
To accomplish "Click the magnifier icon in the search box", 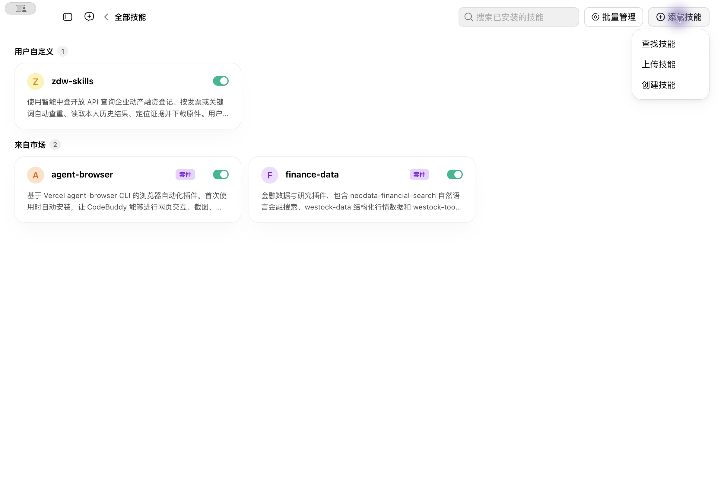I will (468, 17).
